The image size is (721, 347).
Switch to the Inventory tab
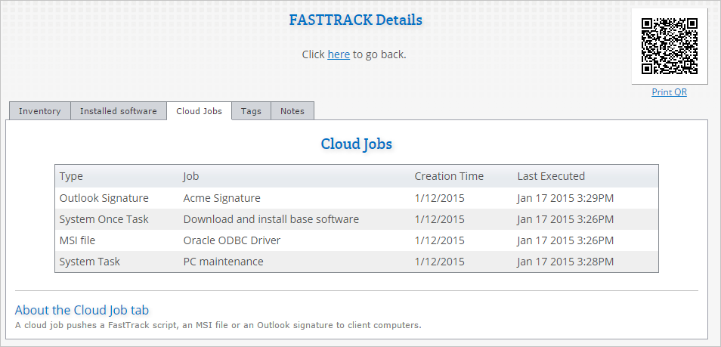click(39, 111)
